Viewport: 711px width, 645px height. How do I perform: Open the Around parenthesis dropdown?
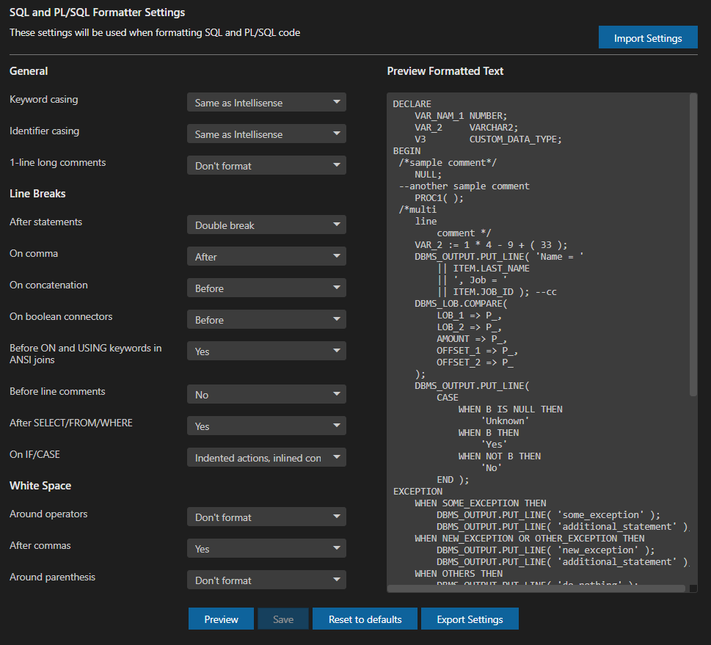tap(266, 580)
